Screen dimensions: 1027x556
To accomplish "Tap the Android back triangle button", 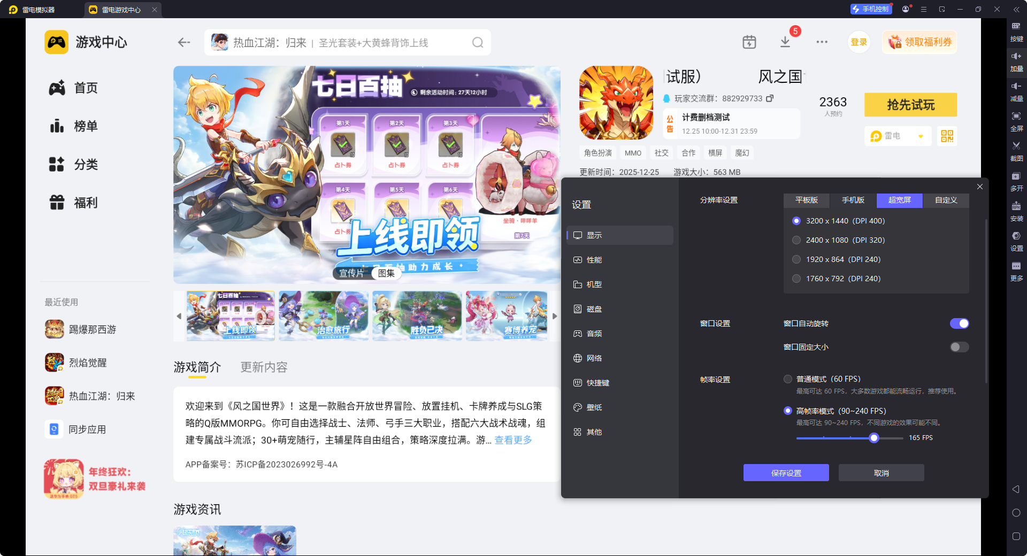I will click(x=1016, y=489).
